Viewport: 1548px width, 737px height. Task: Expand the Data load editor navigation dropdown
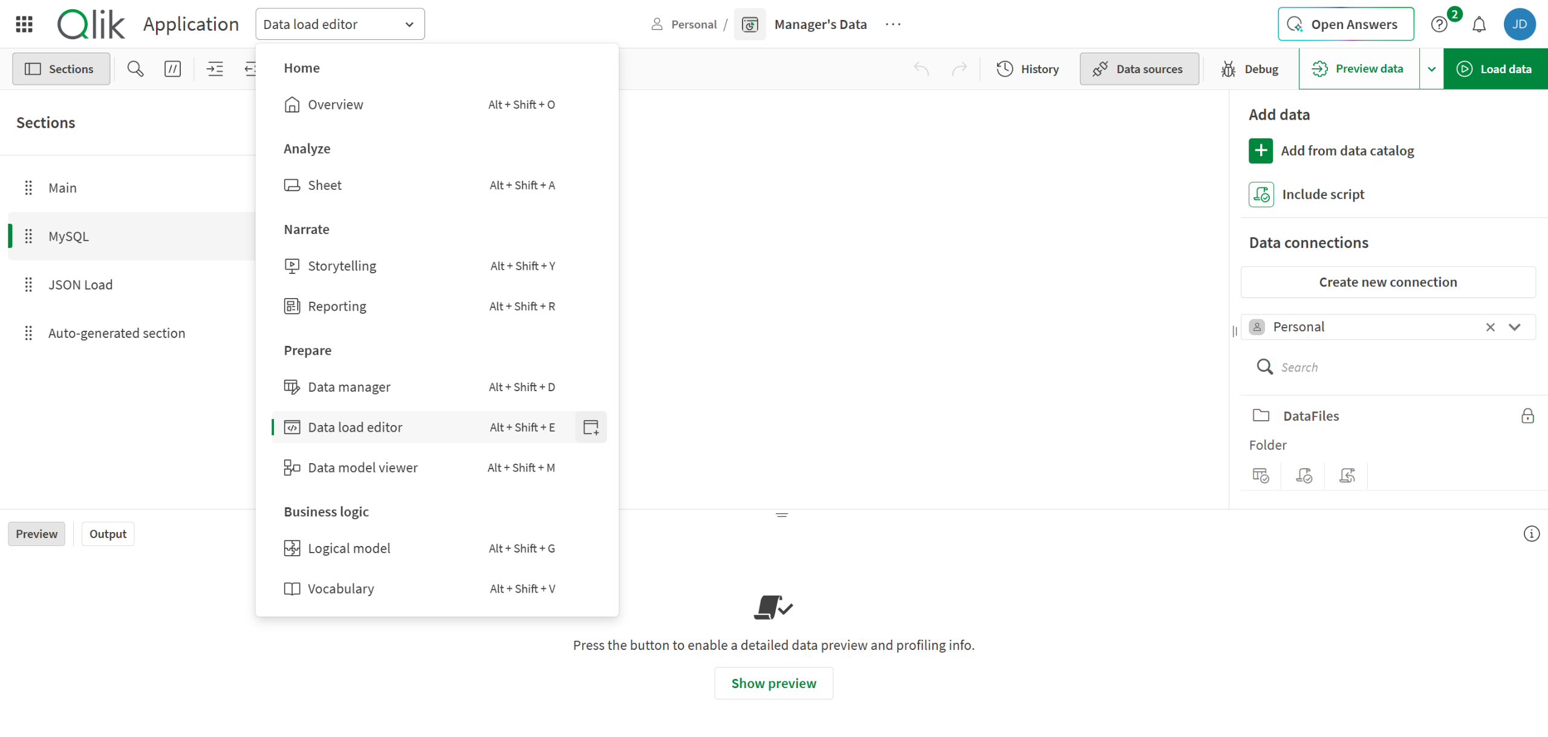[340, 24]
